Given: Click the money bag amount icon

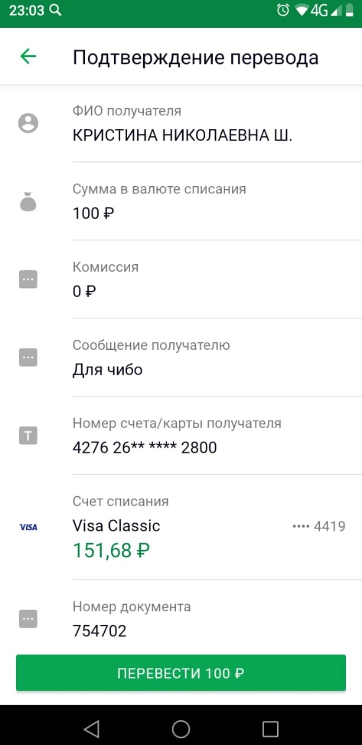Looking at the screenshot, I should [28, 202].
